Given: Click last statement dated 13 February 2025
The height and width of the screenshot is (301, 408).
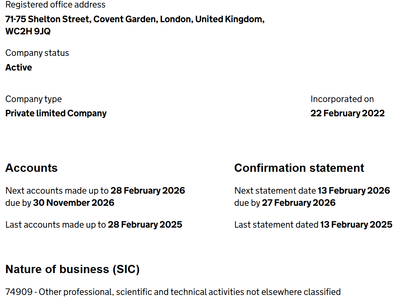Looking at the screenshot, I should 356,225.
